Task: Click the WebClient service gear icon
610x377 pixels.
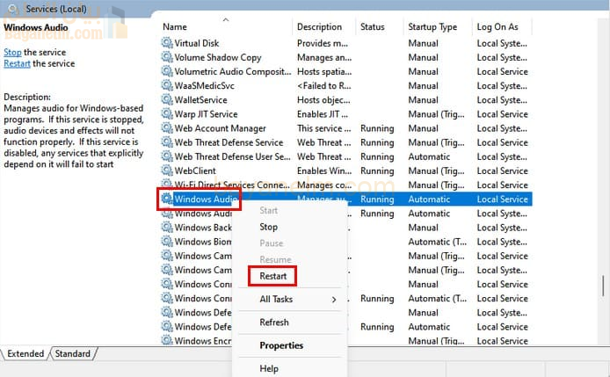Action: [167, 170]
